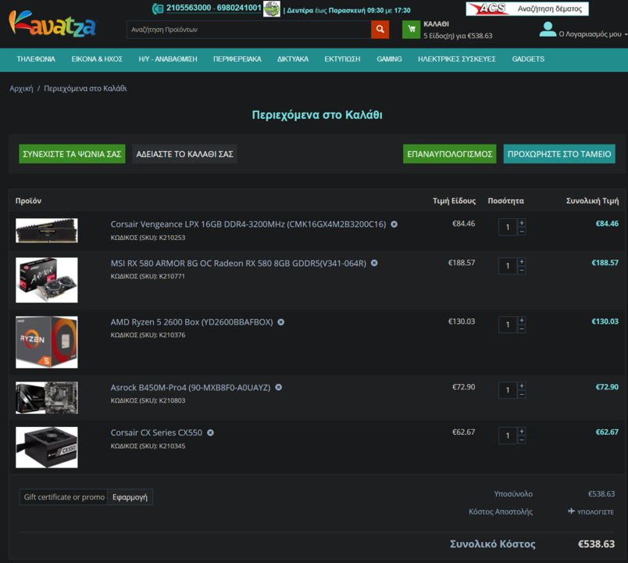628x563 pixels.
Task: Open GADGETS menu
Action: coord(528,59)
